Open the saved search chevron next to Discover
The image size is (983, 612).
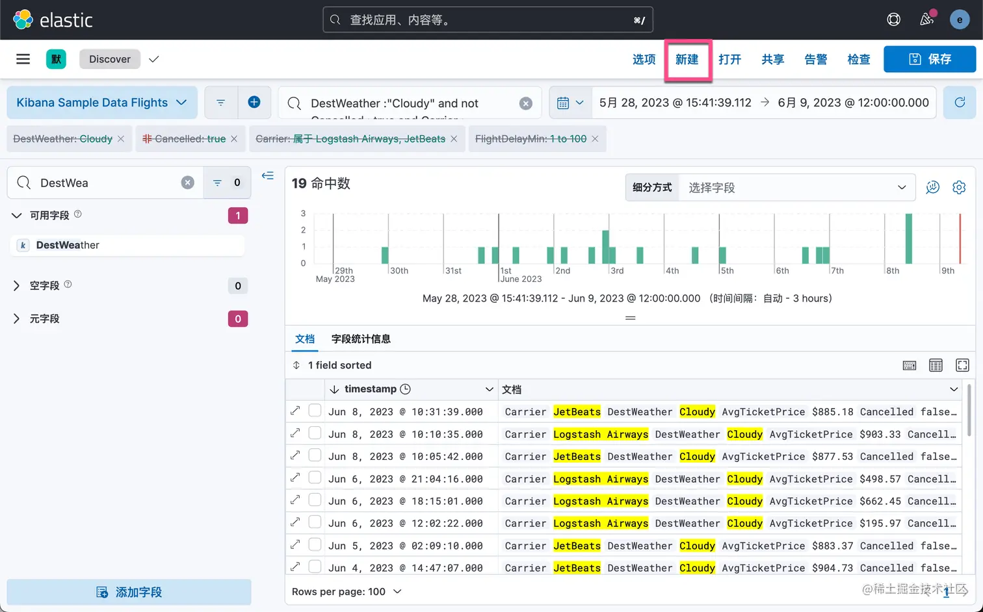(153, 59)
